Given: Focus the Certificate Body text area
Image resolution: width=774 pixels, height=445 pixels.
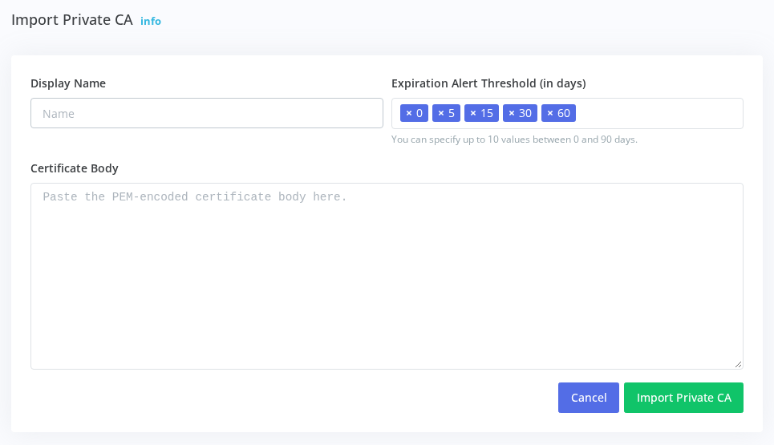Looking at the screenshot, I should (x=387, y=277).
